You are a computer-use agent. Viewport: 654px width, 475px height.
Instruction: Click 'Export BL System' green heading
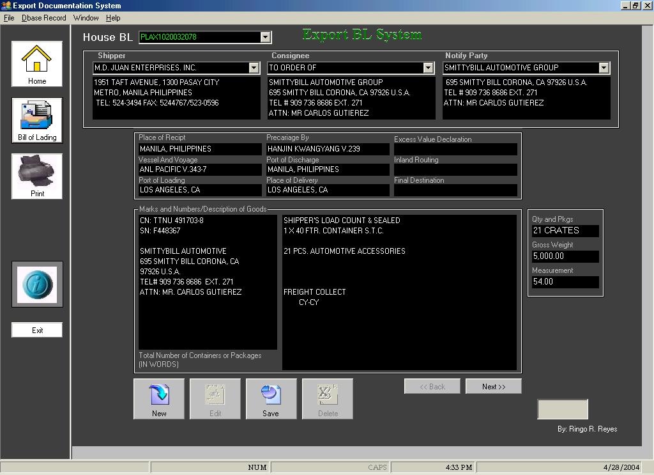[x=361, y=35]
